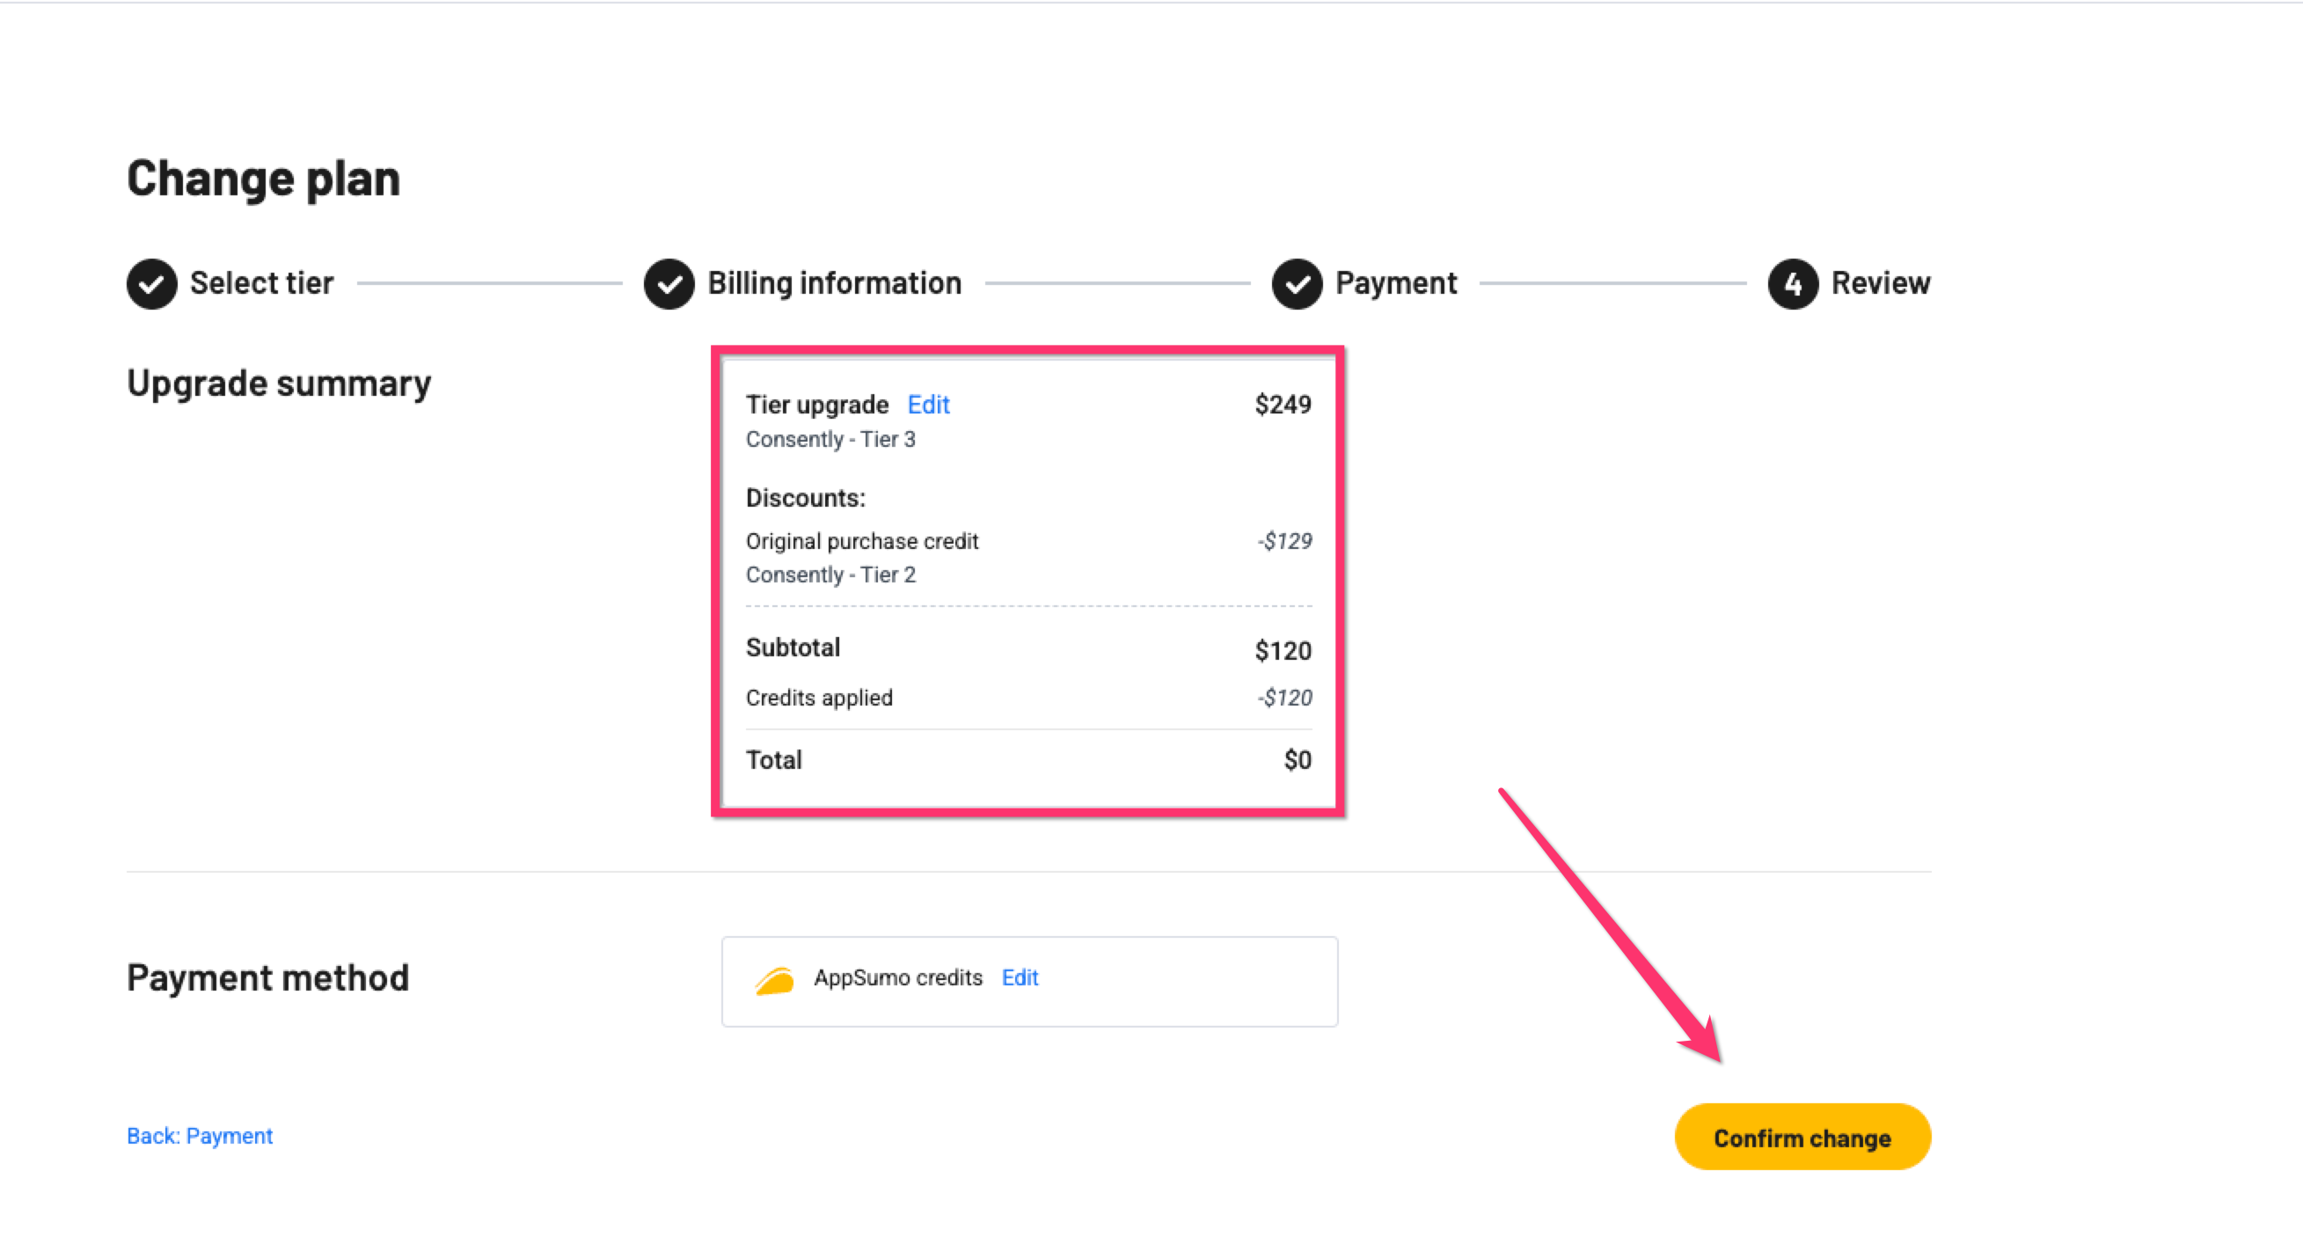Click the Select tier checkmark icon
Image resolution: width=2303 pixels, height=1251 pixels.
152,284
